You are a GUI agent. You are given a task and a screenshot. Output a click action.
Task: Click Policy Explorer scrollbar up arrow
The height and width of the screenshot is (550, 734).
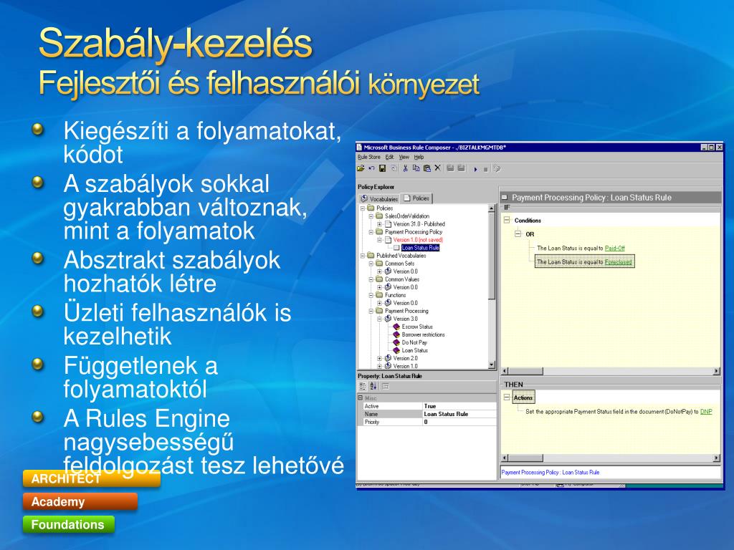(x=492, y=208)
